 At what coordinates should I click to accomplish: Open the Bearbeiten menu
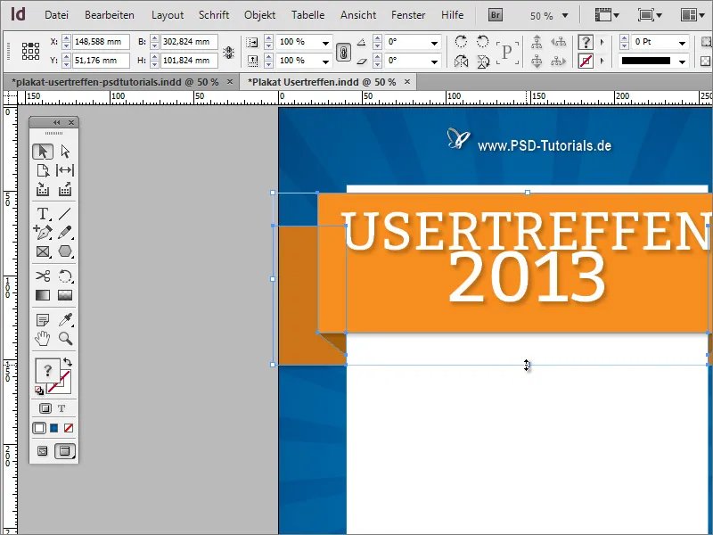[110, 15]
